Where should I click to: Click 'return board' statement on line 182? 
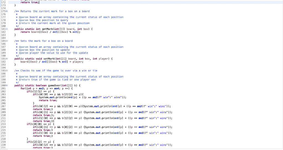[30, 32]
